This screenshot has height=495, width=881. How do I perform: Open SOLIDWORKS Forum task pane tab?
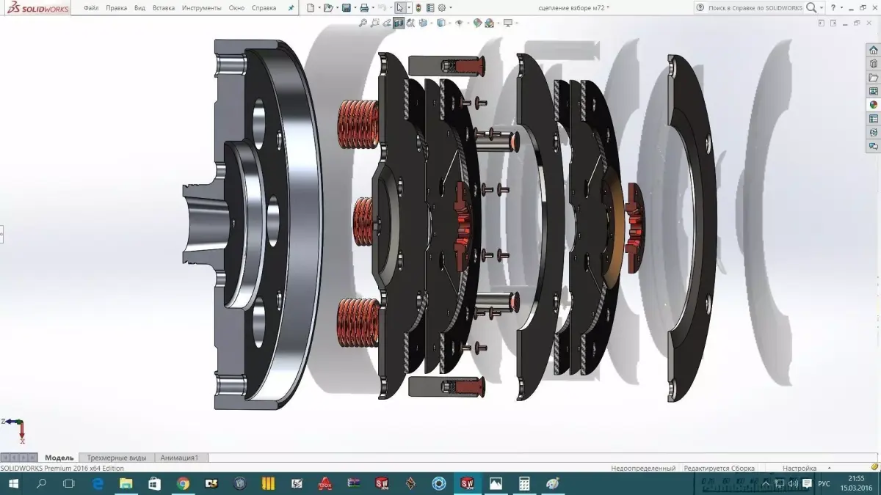(x=874, y=147)
